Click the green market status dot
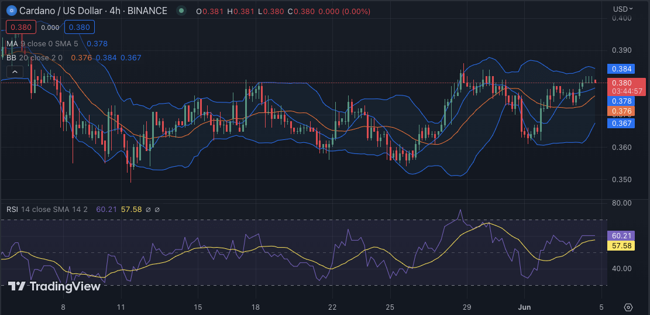Viewport: 650px width, 315px height. (x=181, y=11)
